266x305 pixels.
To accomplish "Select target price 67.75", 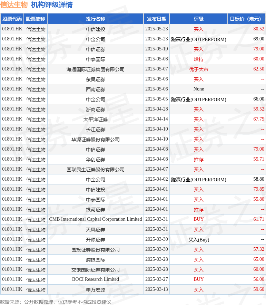I will 259,119.
